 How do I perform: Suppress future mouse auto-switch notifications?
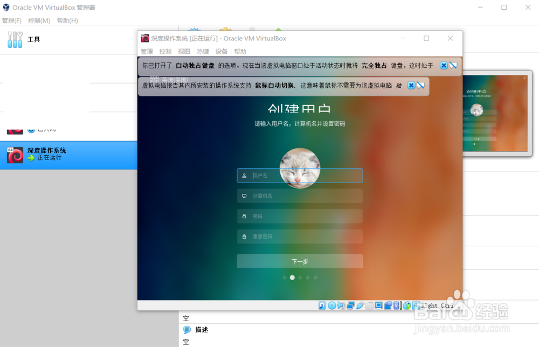pyautogui.click(x=421, y=85)
